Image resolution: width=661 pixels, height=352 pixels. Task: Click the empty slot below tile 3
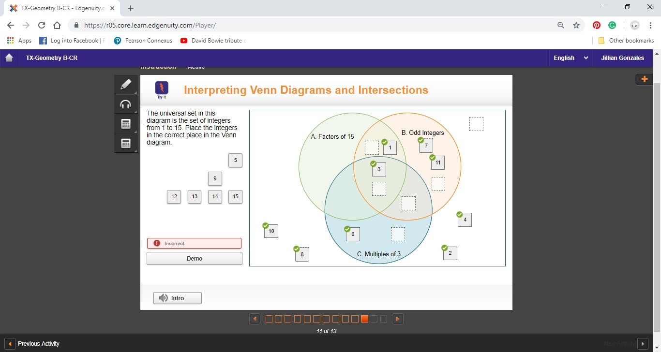(x=379, y=189)
